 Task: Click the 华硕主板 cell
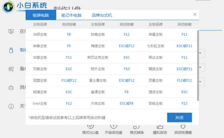(40, 34)
